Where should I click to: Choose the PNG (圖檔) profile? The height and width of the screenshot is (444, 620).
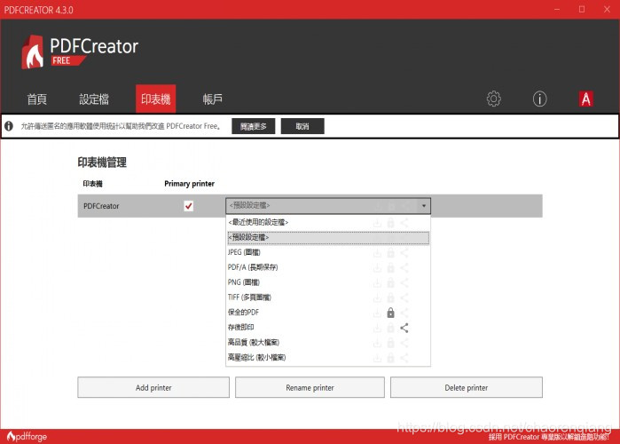[x=328, y=282]
